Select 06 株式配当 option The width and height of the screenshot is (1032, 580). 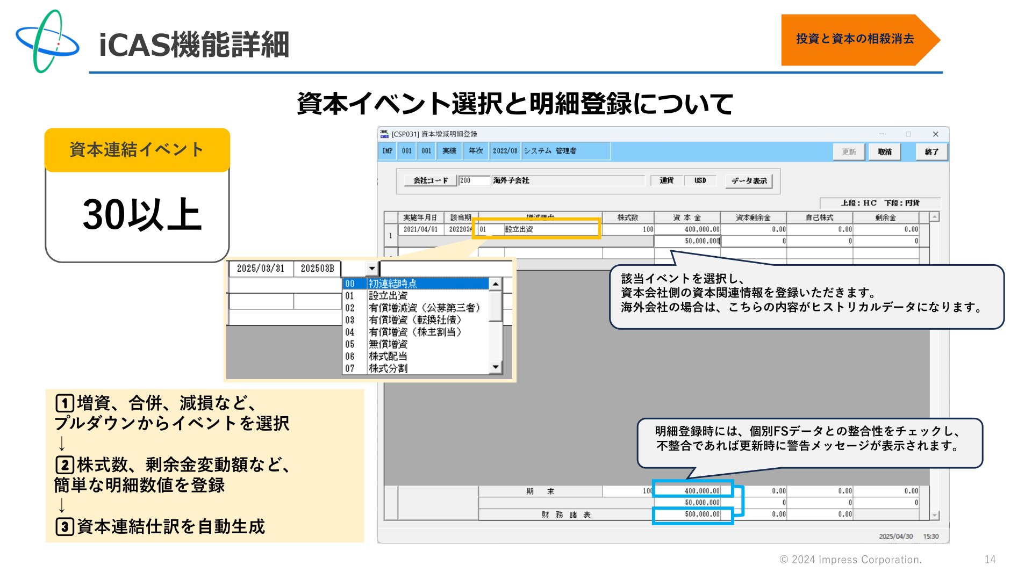(x=415, y=356)
